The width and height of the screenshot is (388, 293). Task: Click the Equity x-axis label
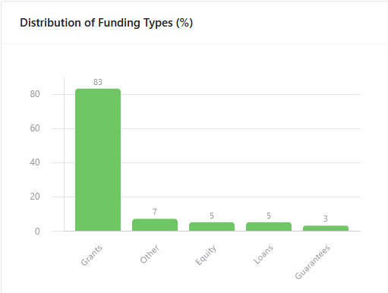click(x=206, y=255)
